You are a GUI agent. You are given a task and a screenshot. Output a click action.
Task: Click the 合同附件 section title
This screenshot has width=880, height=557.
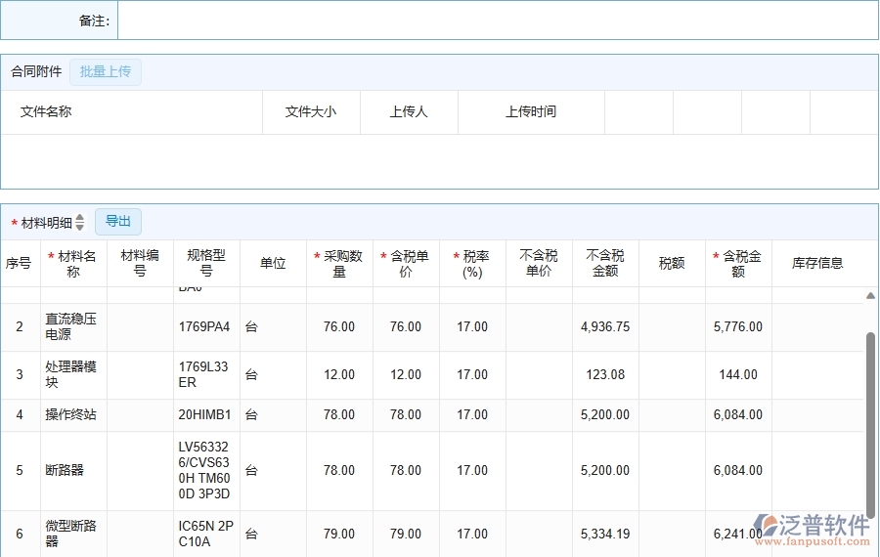point(36,71)
